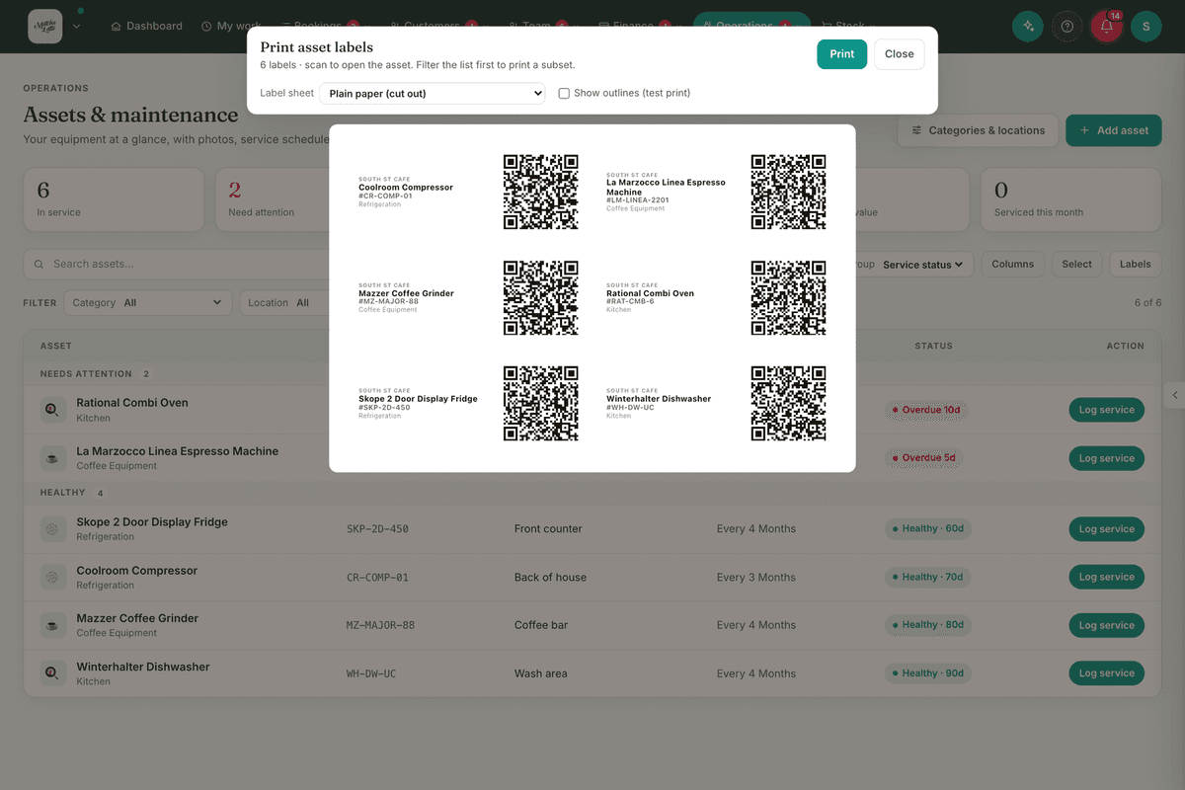Viewport: 1185px width, 790px height.
Task: Open the My work nav item
Action: tap(231, 26)
